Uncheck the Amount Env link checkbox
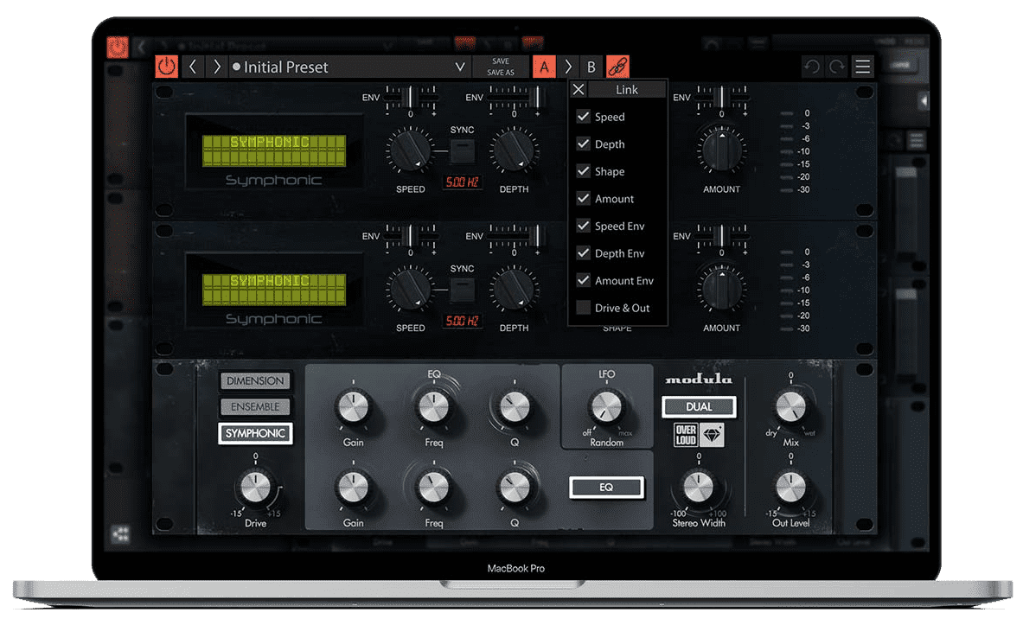 (x=583, y=280)
